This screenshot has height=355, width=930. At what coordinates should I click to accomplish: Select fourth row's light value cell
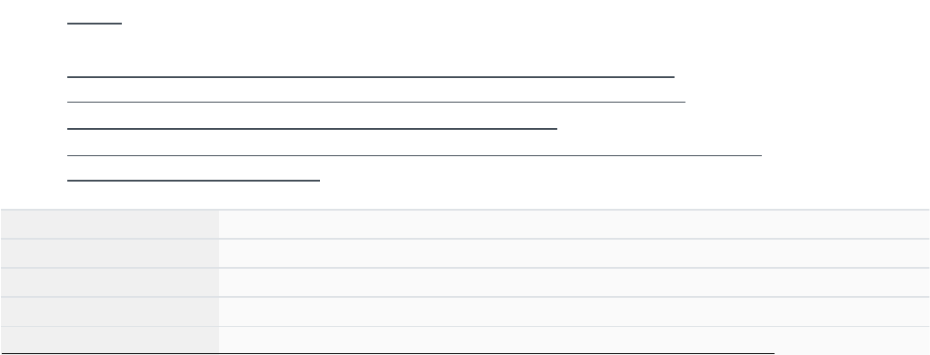click(x=574, y=311)
